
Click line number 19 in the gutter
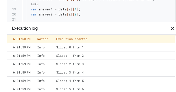14,9
